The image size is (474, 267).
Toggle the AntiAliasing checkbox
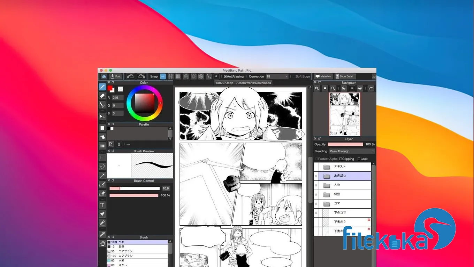click(225, 76)
